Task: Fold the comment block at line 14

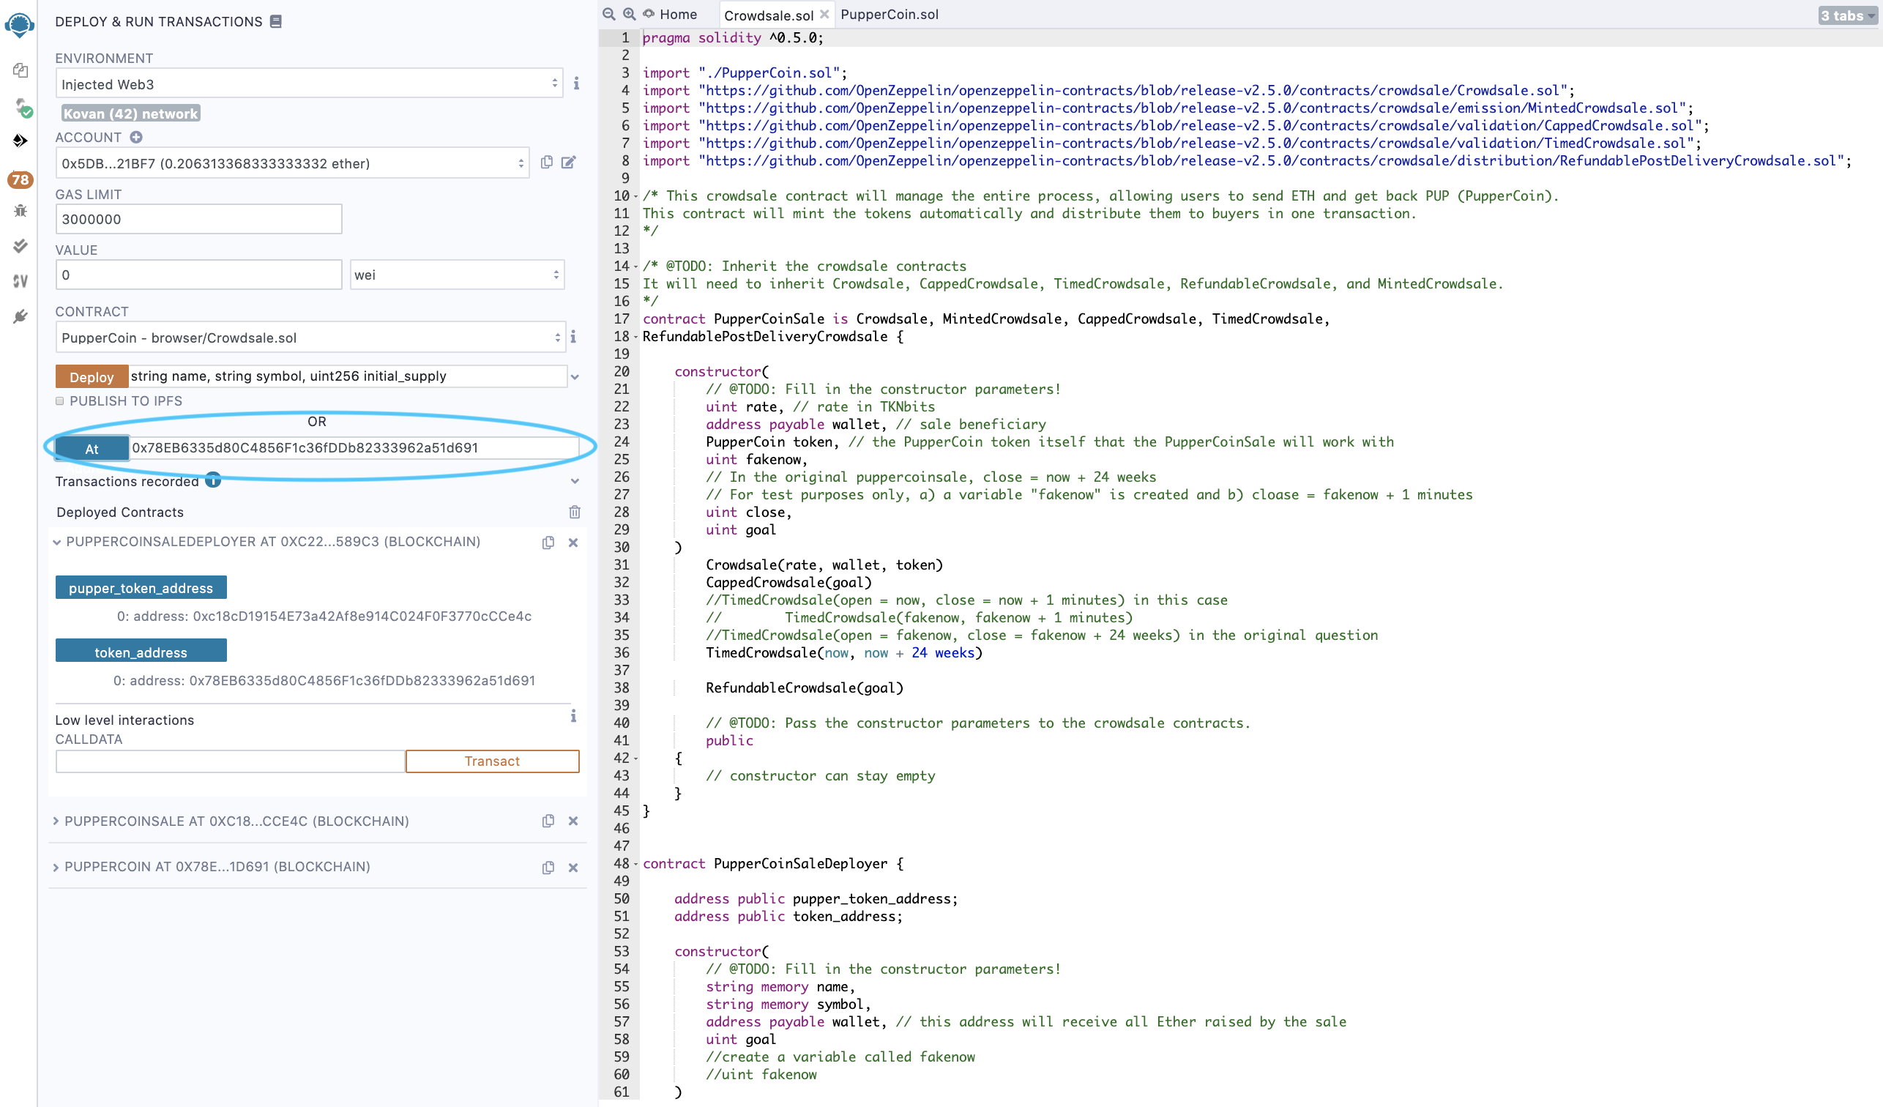Action: 636,266
